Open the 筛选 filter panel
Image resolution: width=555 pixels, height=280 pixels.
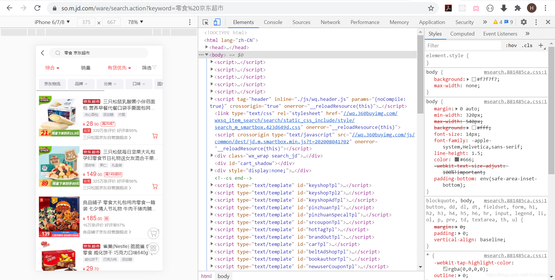(x=149, y=68)
